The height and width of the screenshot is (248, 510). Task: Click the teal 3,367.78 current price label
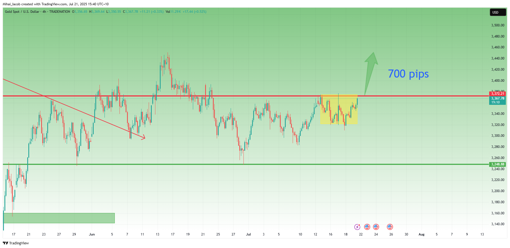pyautogui.click(x=497, y=98)
